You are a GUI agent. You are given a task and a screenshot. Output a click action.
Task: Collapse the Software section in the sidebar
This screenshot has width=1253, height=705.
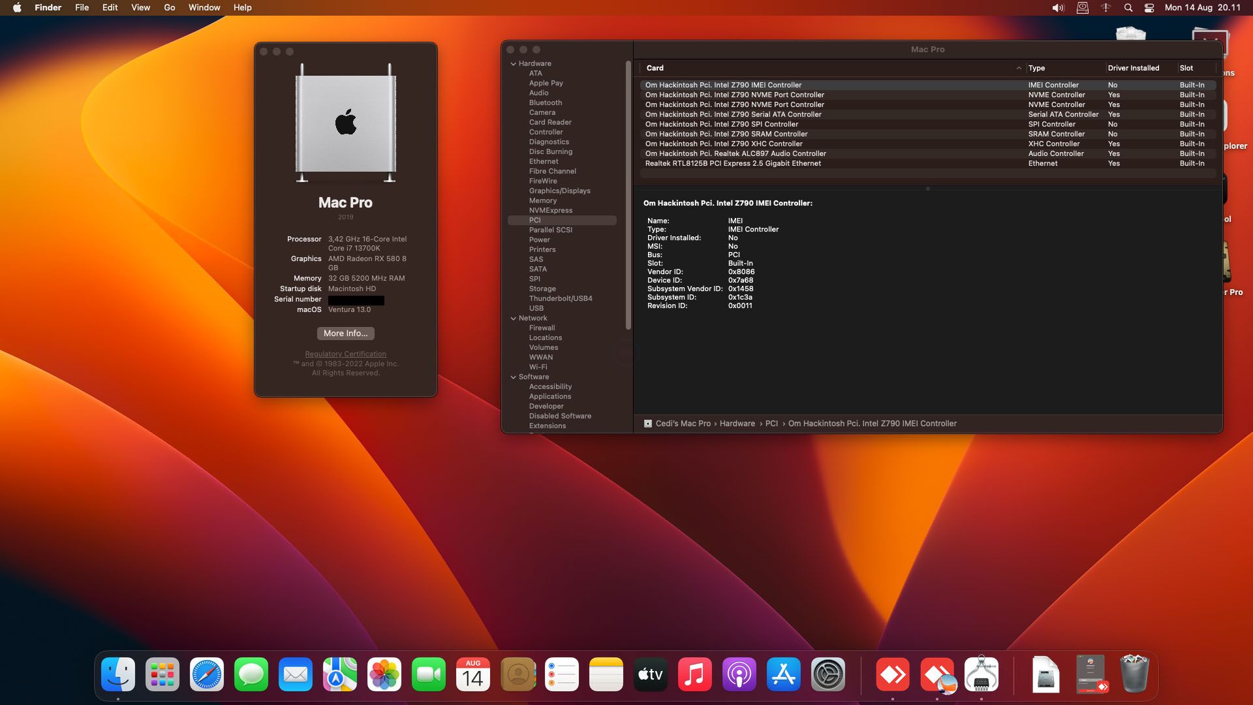(513, 377)
